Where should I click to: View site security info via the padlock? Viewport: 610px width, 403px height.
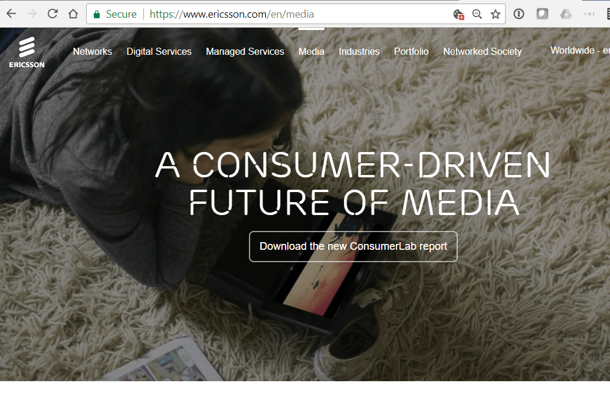pos(97,14)
